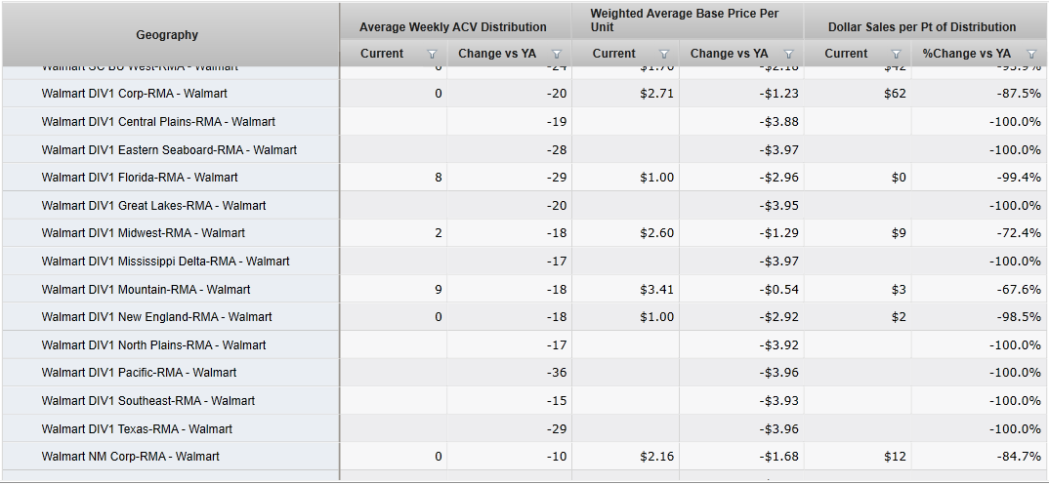Image resolution: width=1049 pixels, height=484 pixels.
Task: Select the Walmart NM Corp-RMA row
Action: (x=131, y=457)
